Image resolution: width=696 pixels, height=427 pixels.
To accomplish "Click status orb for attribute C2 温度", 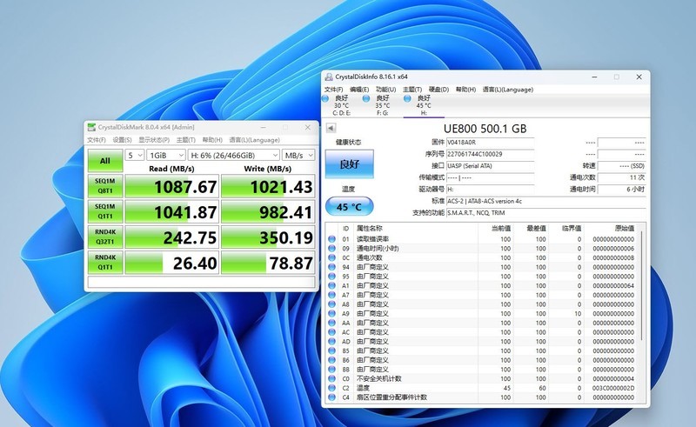I will point(332,388).
